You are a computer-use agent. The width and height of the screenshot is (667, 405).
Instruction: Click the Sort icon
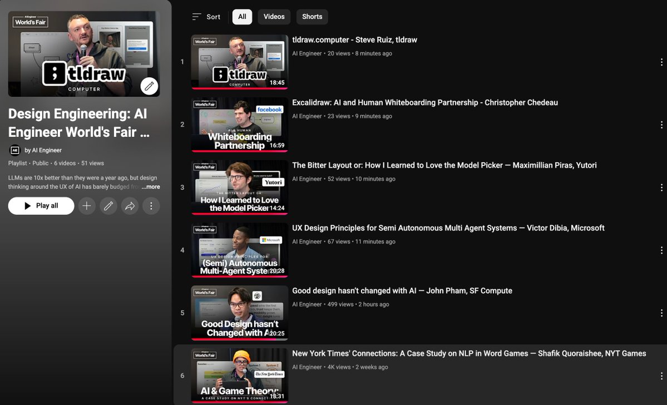[196, 17]
